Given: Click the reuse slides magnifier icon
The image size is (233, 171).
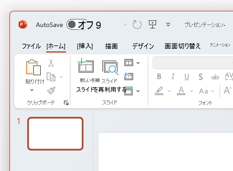Looking at the screenshot, I should (110, 68).
